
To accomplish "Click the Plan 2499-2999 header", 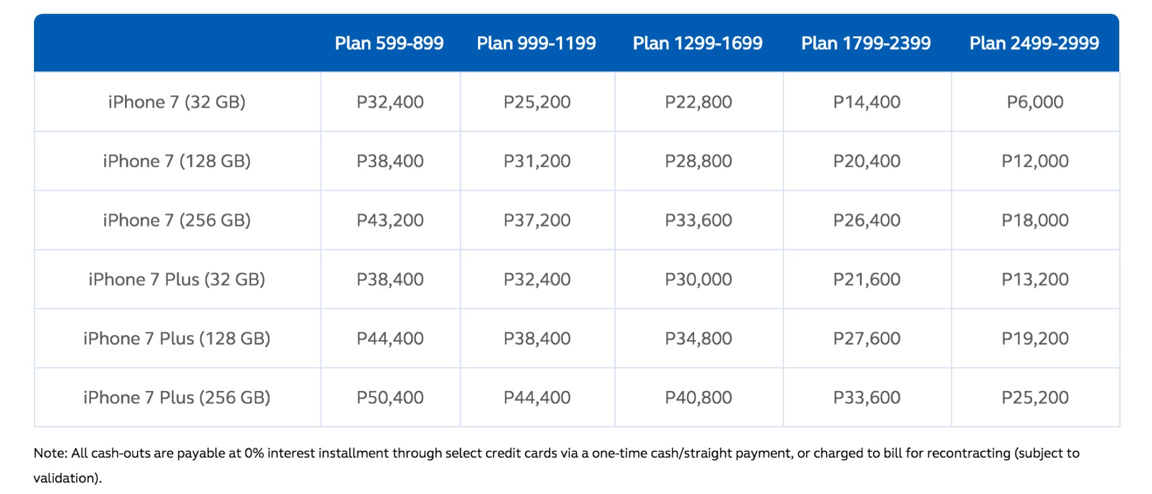I will (1034, 43).
